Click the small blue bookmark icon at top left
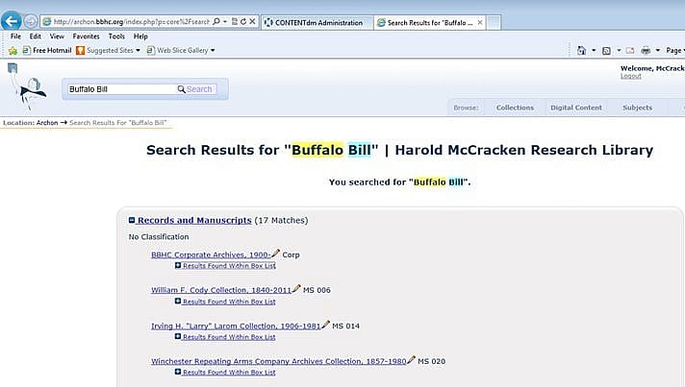This screenshot has height=387, width=685. (x=13, y=68)
